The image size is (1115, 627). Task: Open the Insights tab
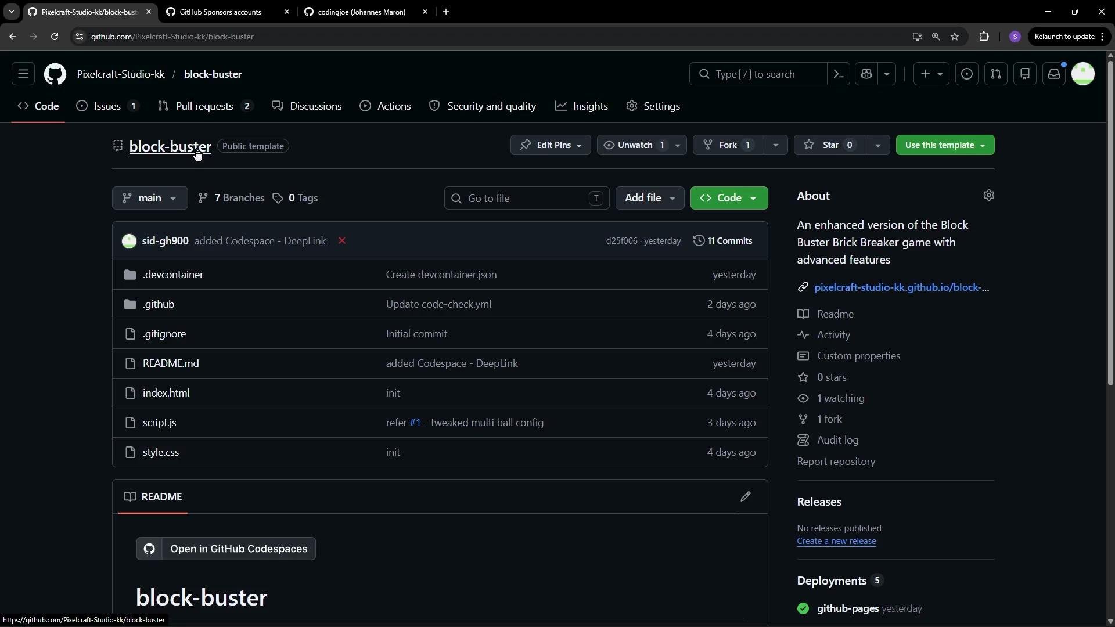582,106
